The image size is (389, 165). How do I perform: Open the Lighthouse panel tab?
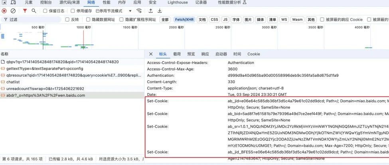(x=178, y=2)
